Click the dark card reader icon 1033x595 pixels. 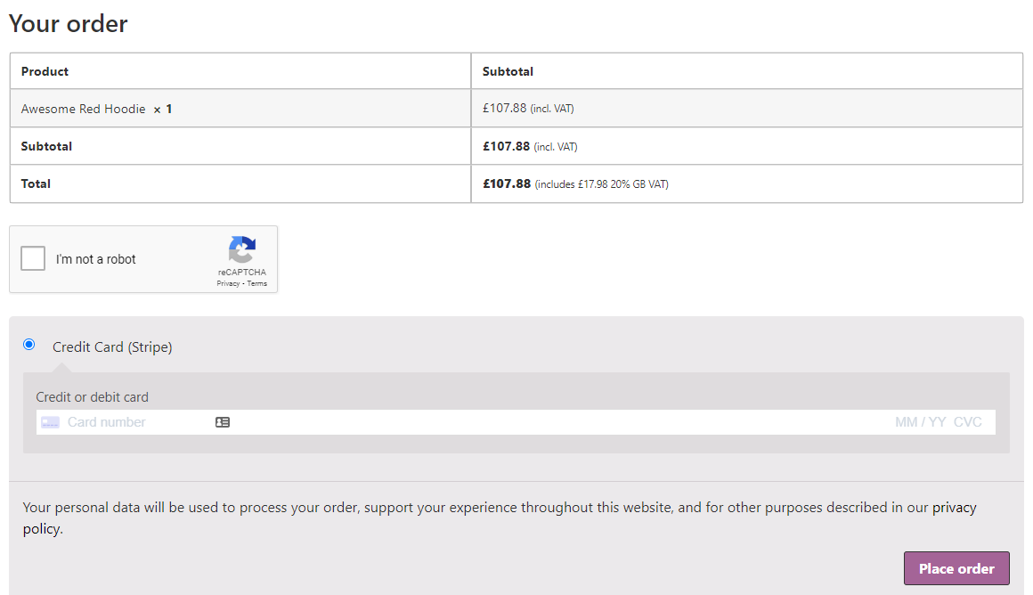pyautogui.click(x=222, y=421)
